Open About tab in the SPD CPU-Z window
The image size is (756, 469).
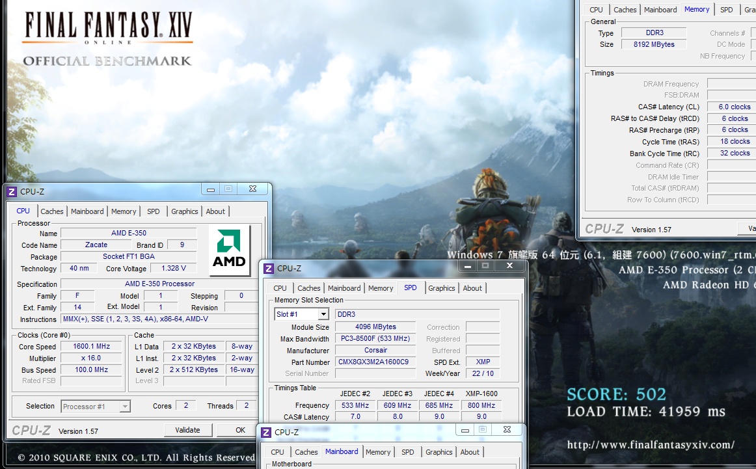click(x=472, y=288)
